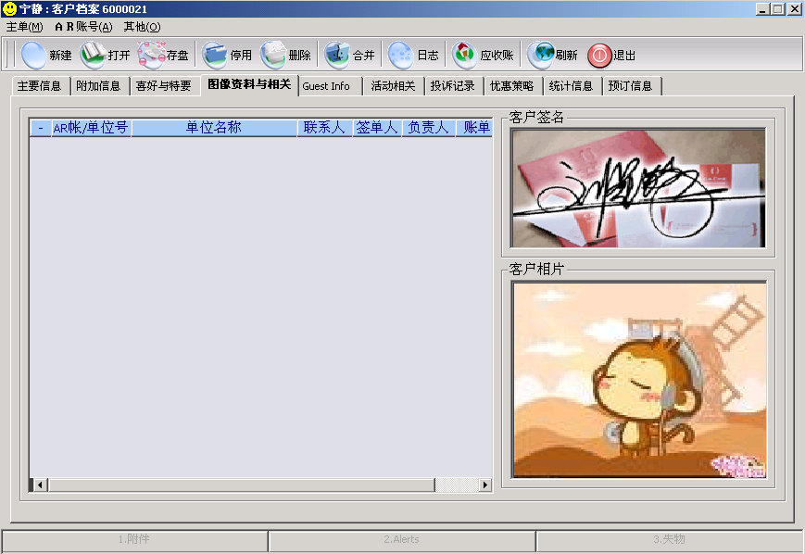Click the 2.Alerts button at bottom
This screenshot has width=805, height=554.
pyautogui.click(x=401, y=539)
